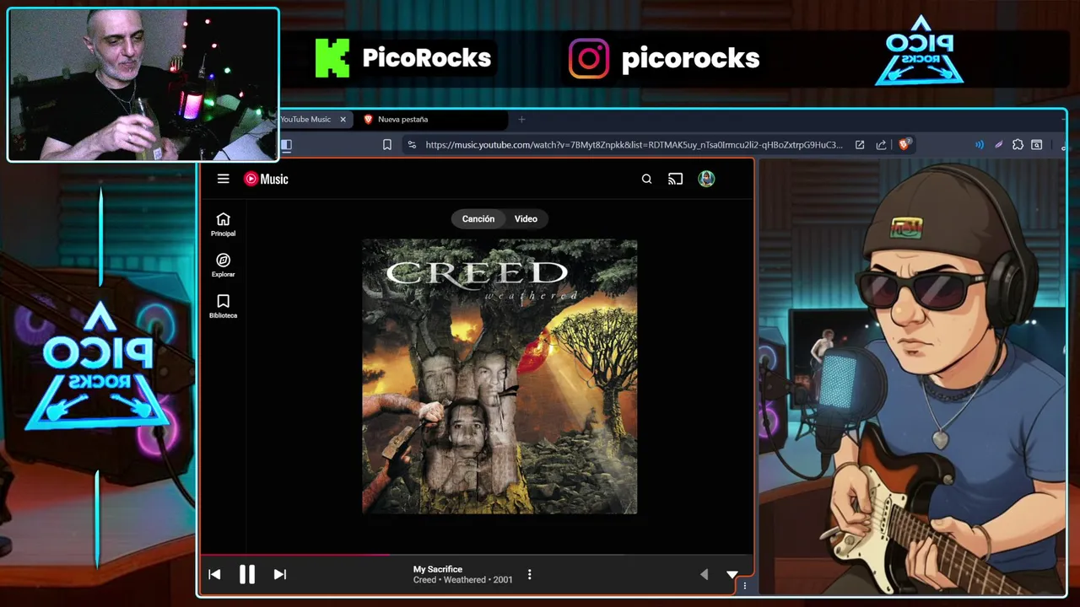Skip to the next track
The image size is (1080, 607).
pos(280,574)
